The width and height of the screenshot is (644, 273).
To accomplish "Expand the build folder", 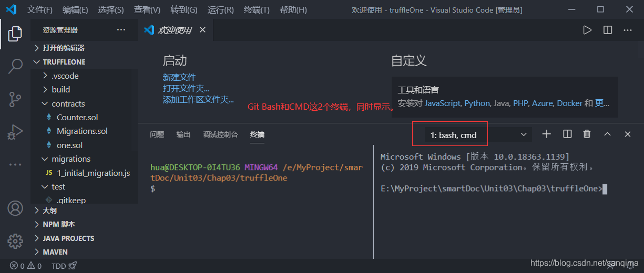I will tap(84, 90).
